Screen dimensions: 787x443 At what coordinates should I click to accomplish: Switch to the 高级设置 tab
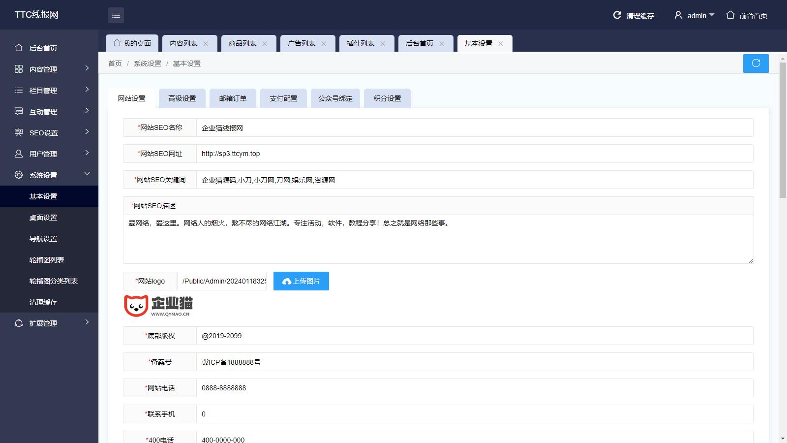[x=182, y=98]
